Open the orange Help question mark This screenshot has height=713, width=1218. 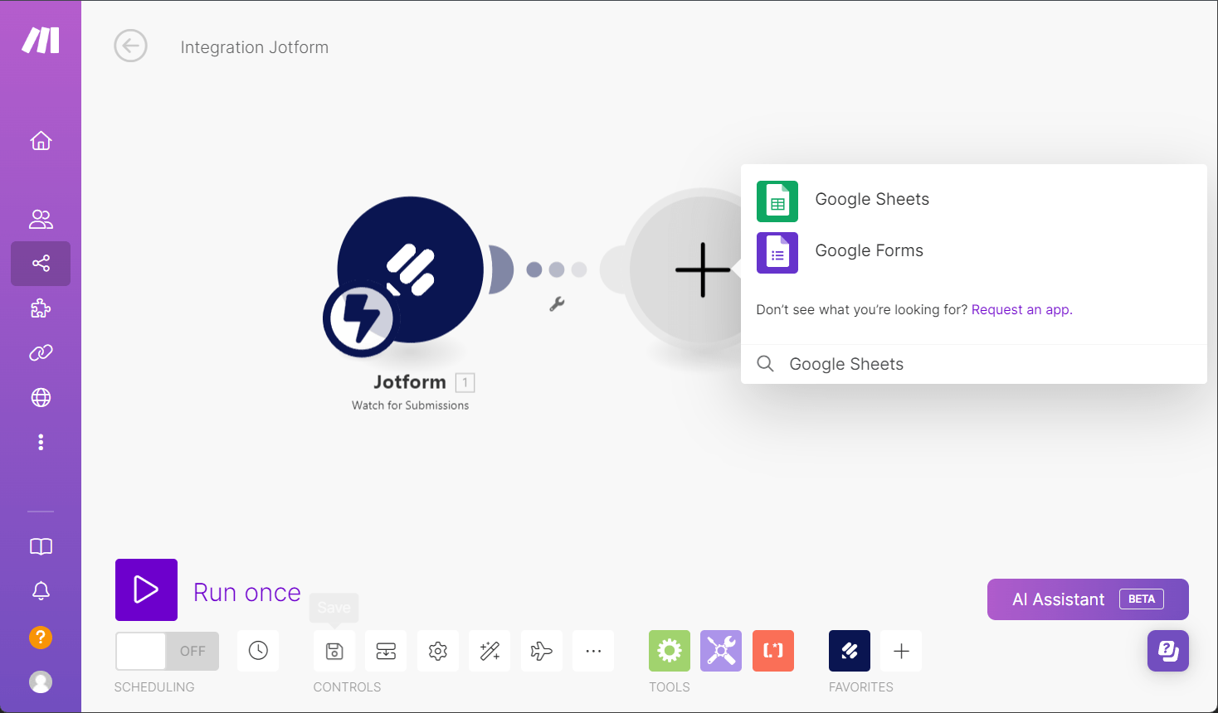[x=41, y=637]
